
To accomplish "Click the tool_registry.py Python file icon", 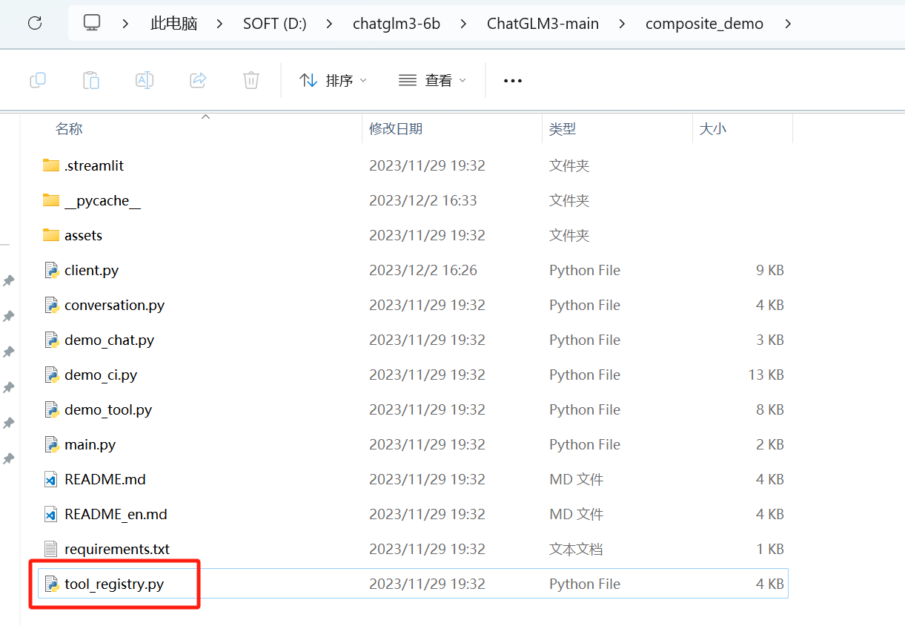I will 51,584.
